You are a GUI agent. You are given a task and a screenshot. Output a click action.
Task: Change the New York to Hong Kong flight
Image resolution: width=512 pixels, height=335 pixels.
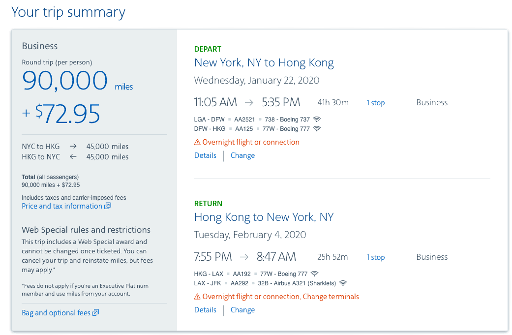242,155
